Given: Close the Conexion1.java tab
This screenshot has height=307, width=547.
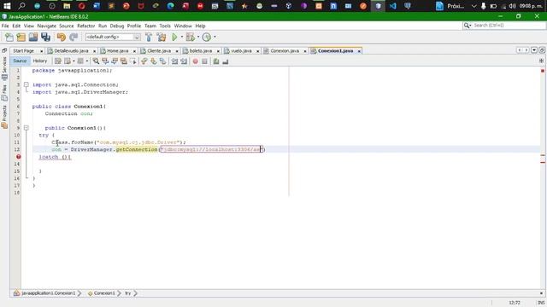Looking at the screenshot, I should point(359,51).
